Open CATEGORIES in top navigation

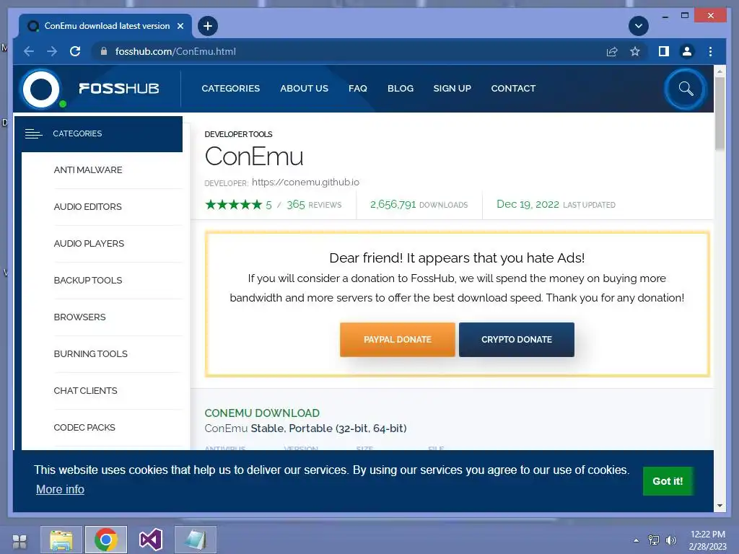pos(230,89)
